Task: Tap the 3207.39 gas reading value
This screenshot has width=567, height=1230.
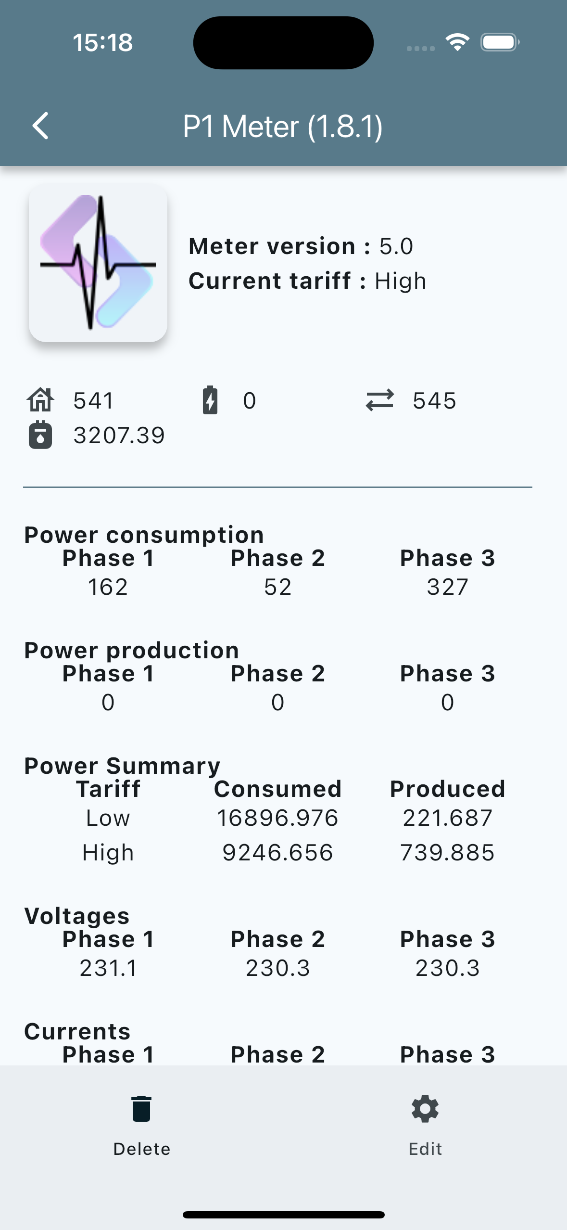Action: click(119, 436)
